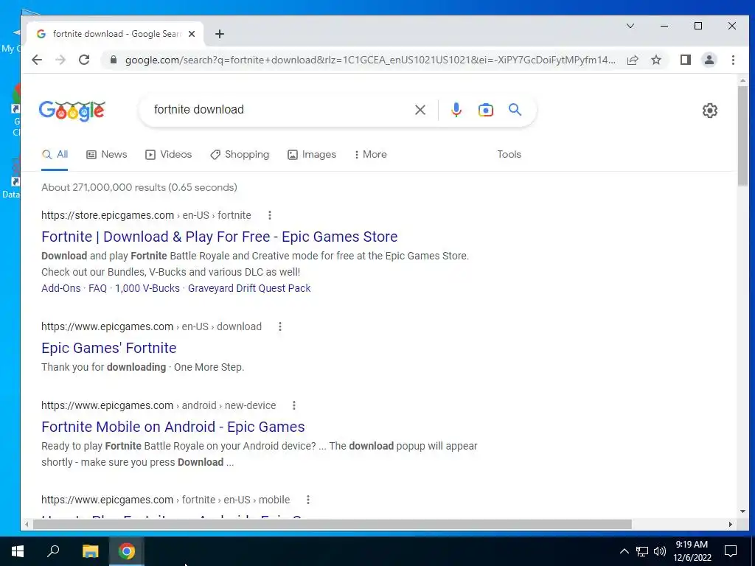Select the All results tab
Screen dimensions: 755x566
55,155
